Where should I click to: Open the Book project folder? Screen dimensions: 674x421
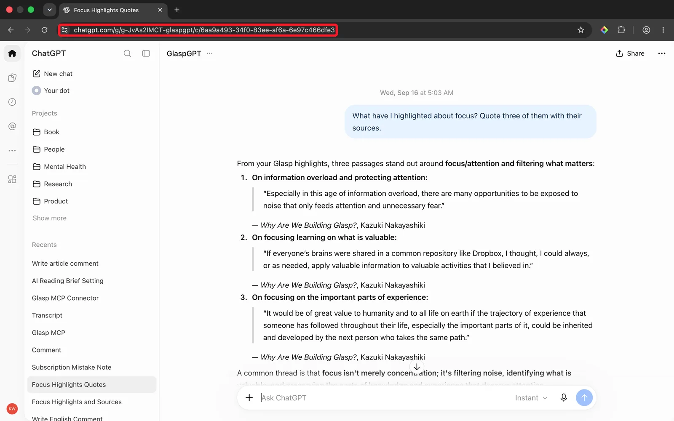(x=46, y=132)
